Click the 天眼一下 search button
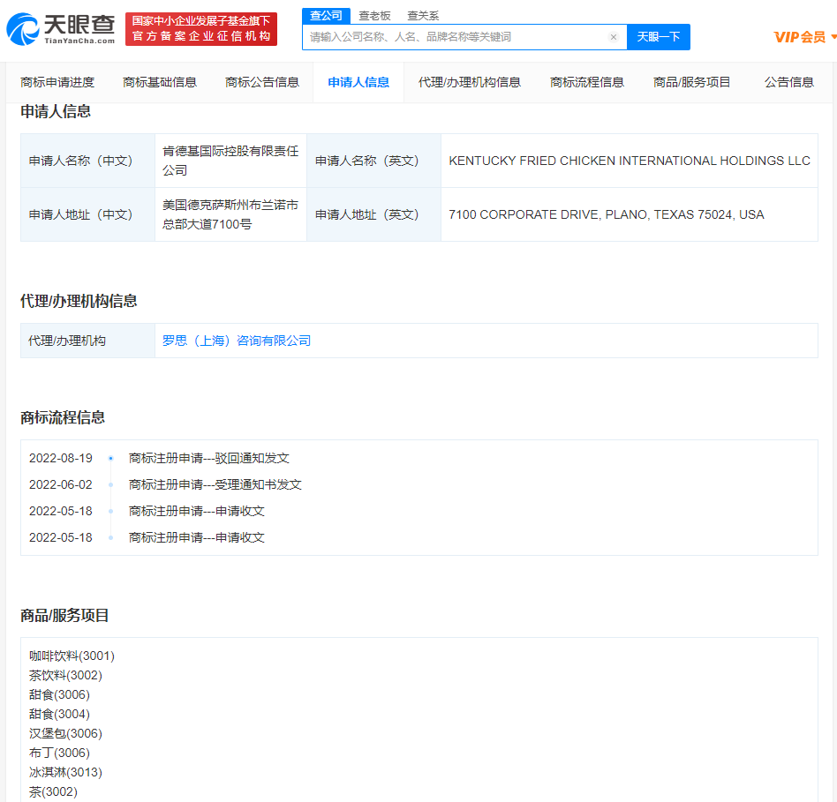This screenshot has width=837, height=802. click(658, 37)
